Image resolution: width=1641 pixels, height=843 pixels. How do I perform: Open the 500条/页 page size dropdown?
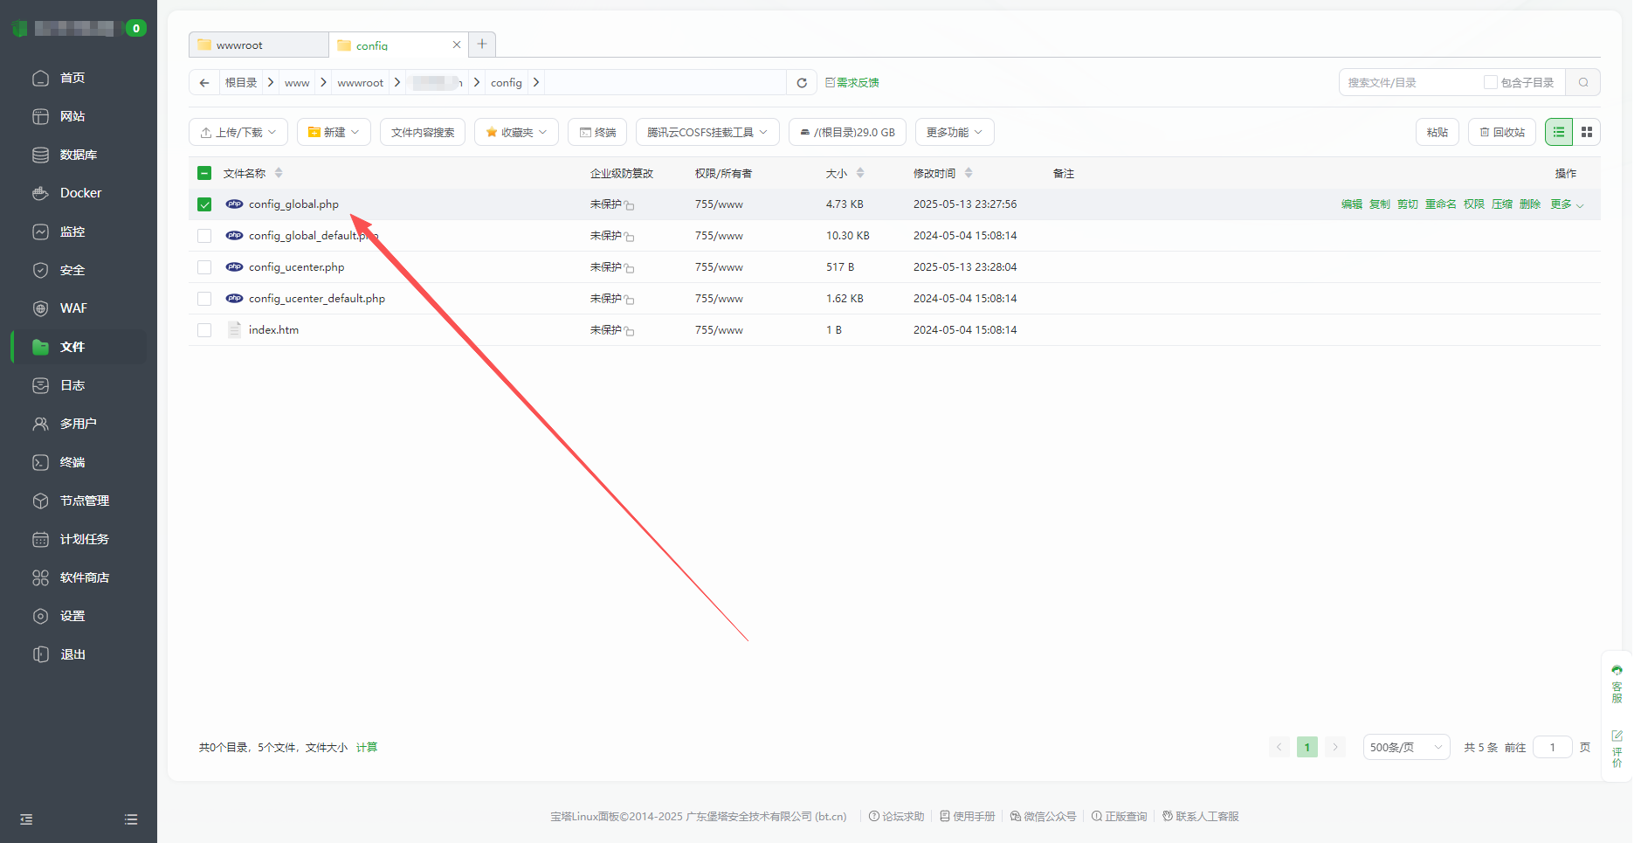click(x=1406, y=748)
